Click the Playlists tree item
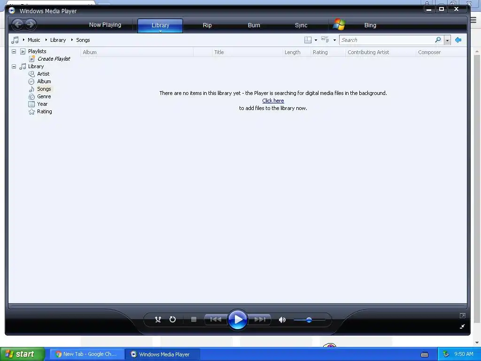Screen dimensions: 481x361 click(x=37, y=51)
